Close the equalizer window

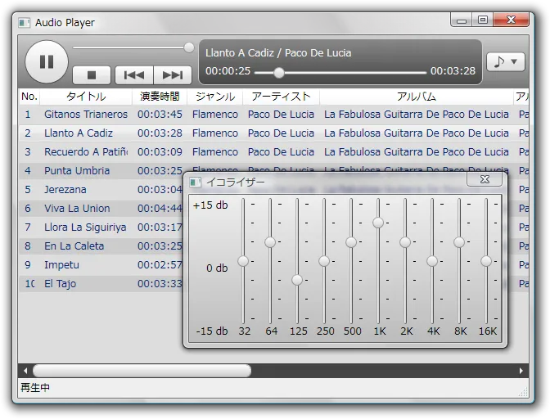pos(485,180)
